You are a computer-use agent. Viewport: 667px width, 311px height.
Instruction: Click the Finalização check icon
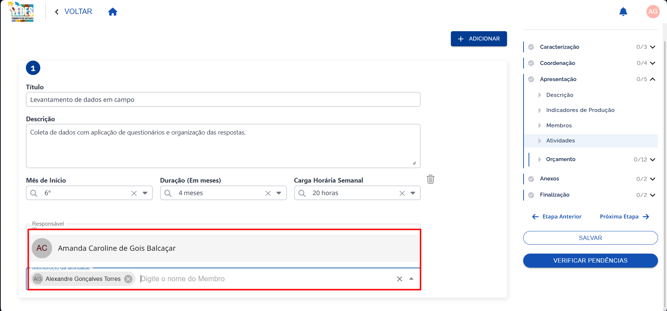[531, 195]
